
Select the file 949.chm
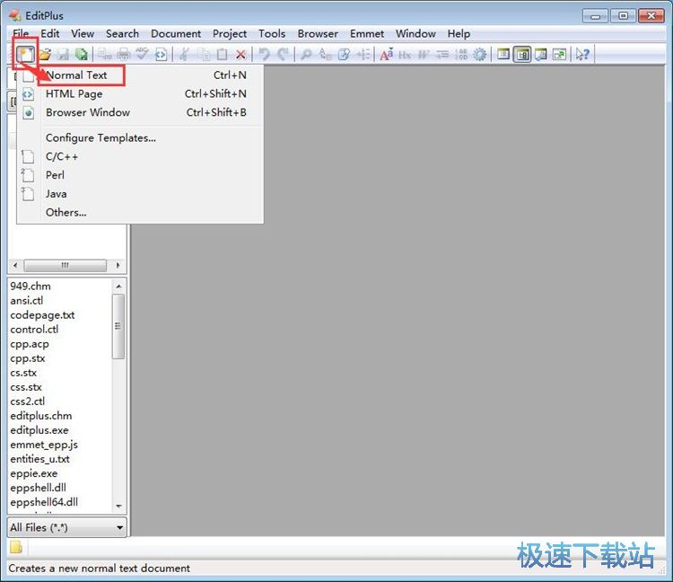(x=31, y=287)
